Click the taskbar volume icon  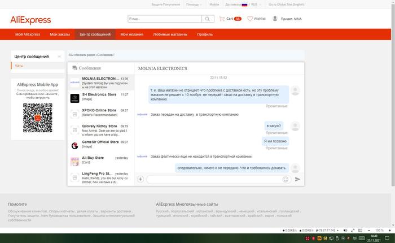pos(354,238)
